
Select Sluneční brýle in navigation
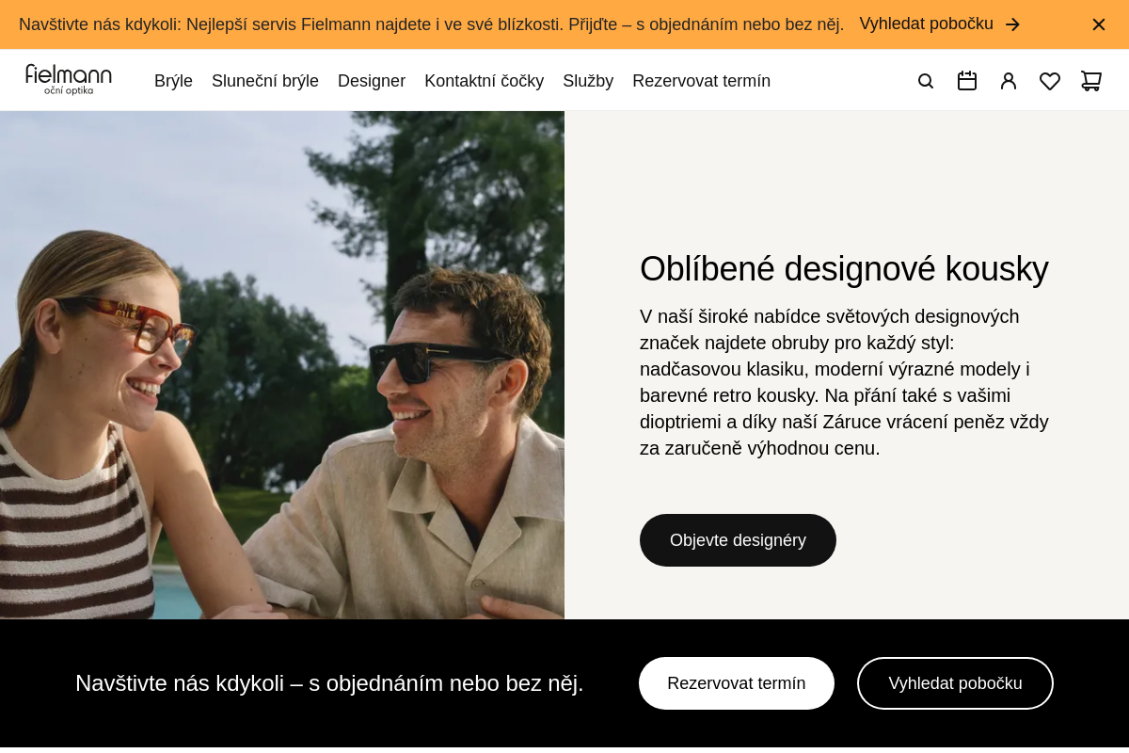265,81
